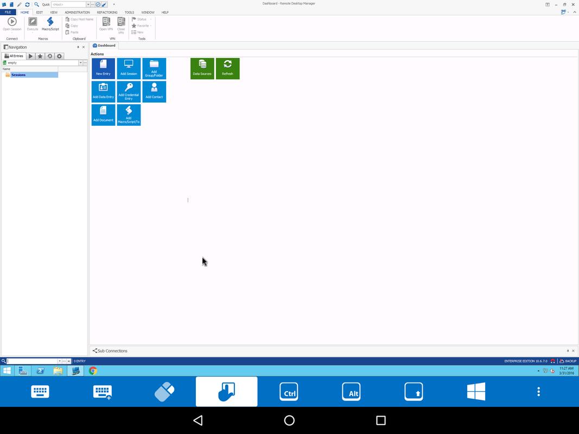
Task: Open the ADMINISTRATION ribbon tab
Action: 77,12
